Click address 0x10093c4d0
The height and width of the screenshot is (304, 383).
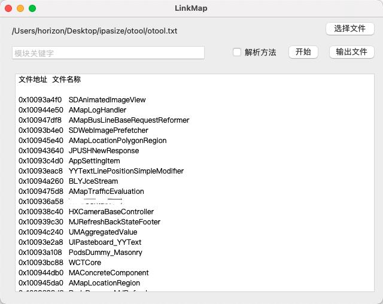click(x=41, y=161)
